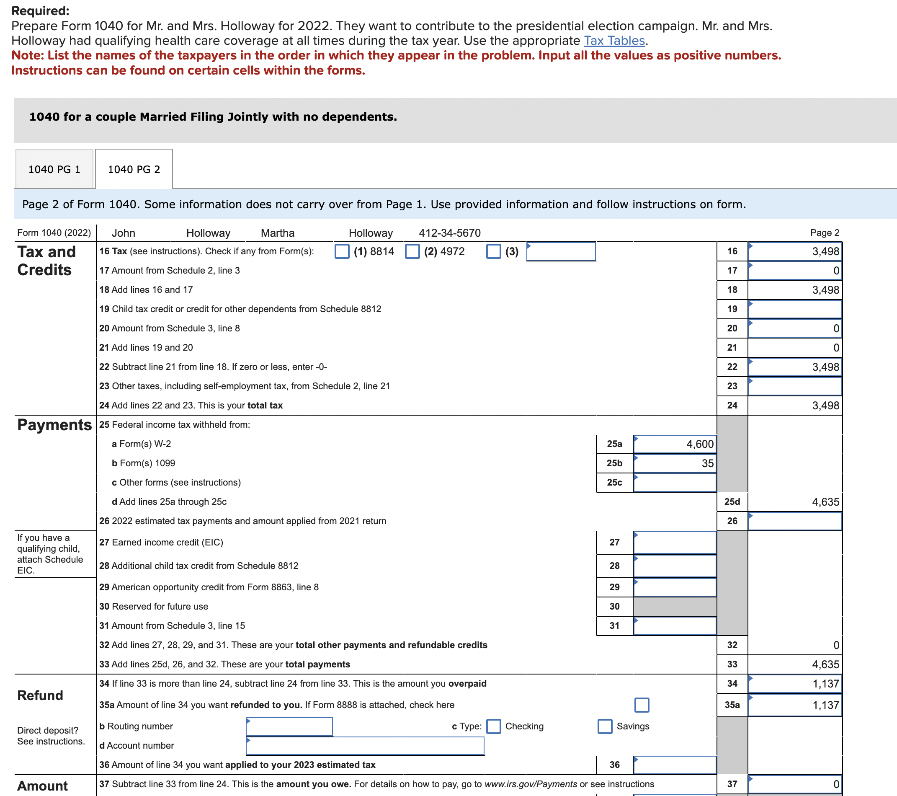This screenshot has width=897, height=796.
Task: Switch to 1040 PG 1 tab
Action: 54,170
